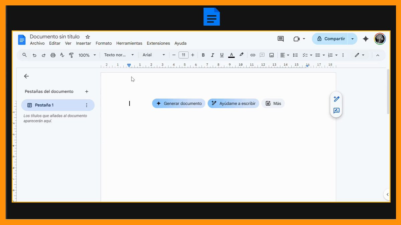Open the text color picker
This screenshot has width=401, height=225.
tap(231, 55)
